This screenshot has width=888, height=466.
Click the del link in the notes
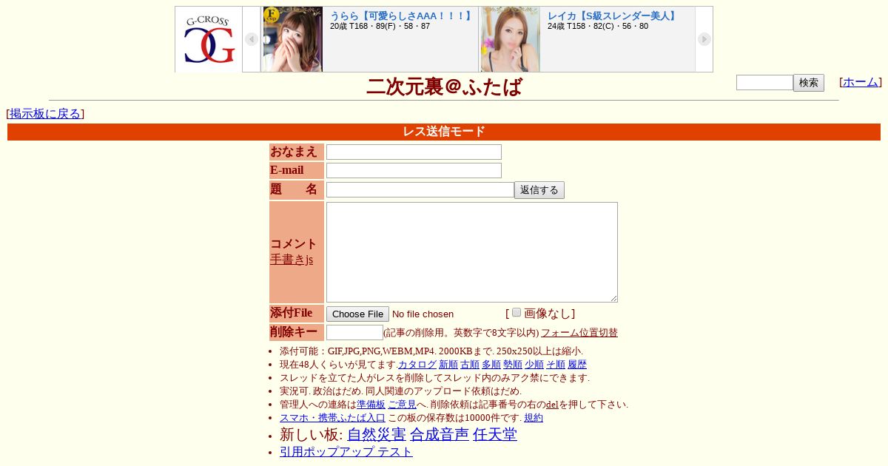552,405
